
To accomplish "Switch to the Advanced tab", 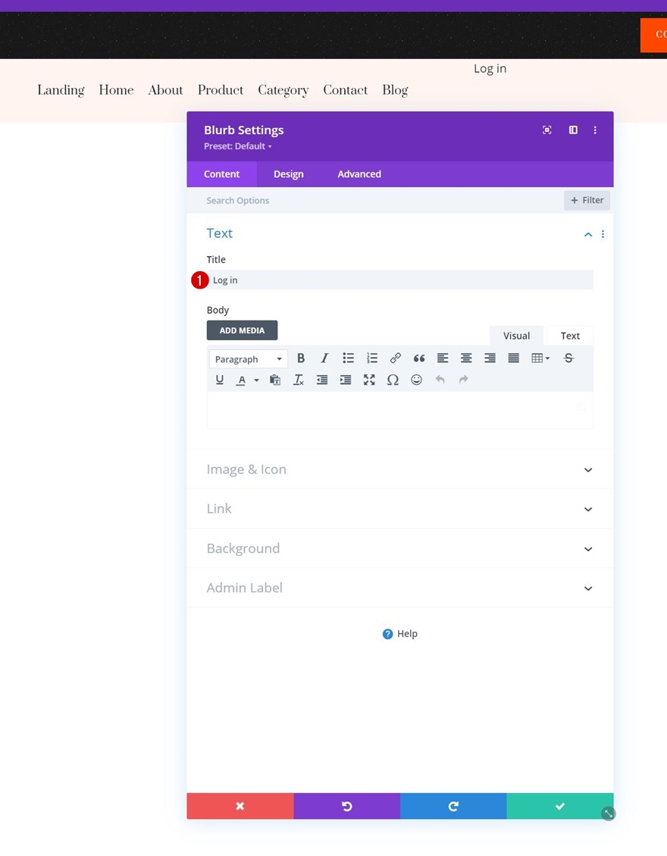I will 359,174.
